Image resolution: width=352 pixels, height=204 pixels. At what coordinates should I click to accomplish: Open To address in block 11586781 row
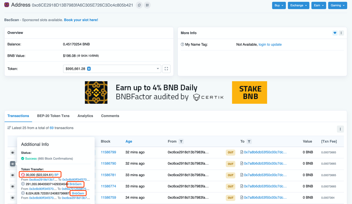coord(265,175)
